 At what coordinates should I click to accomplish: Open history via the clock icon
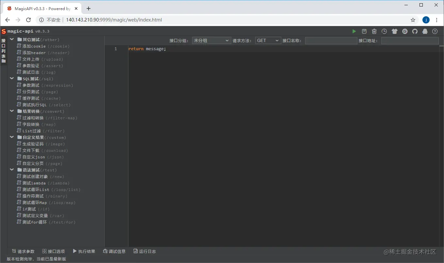384,31
